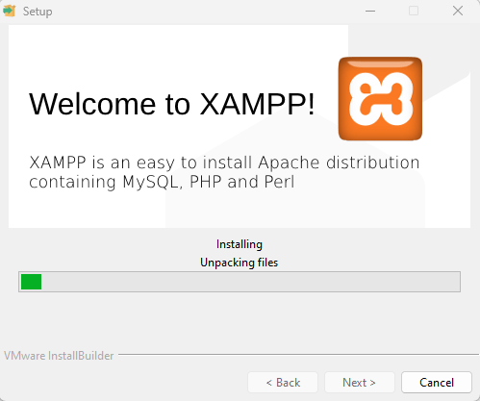Click the empty title bar area
The height and width of the screenshot is (401, 480).
(205, 11)
